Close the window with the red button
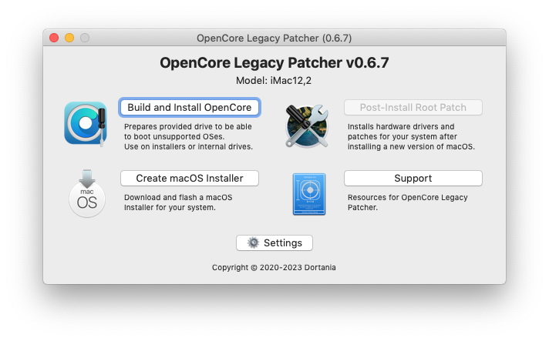The width and height of the screenshot is (549, 341). point(54,38)
